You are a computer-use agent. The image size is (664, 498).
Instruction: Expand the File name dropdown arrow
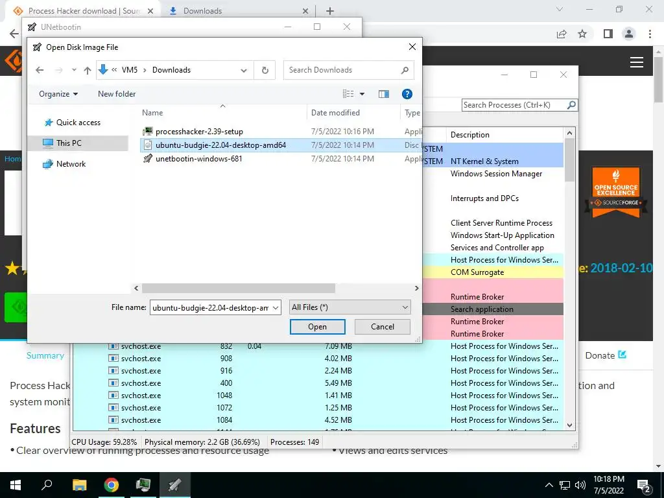tap(276, 308)
